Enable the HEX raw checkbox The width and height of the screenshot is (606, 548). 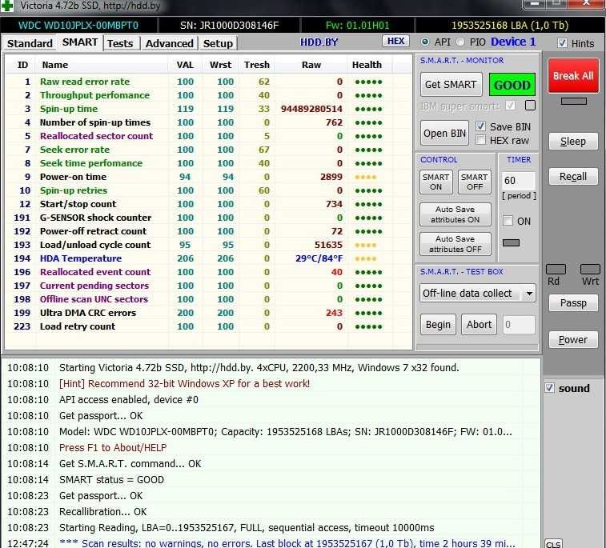[480, 140]
